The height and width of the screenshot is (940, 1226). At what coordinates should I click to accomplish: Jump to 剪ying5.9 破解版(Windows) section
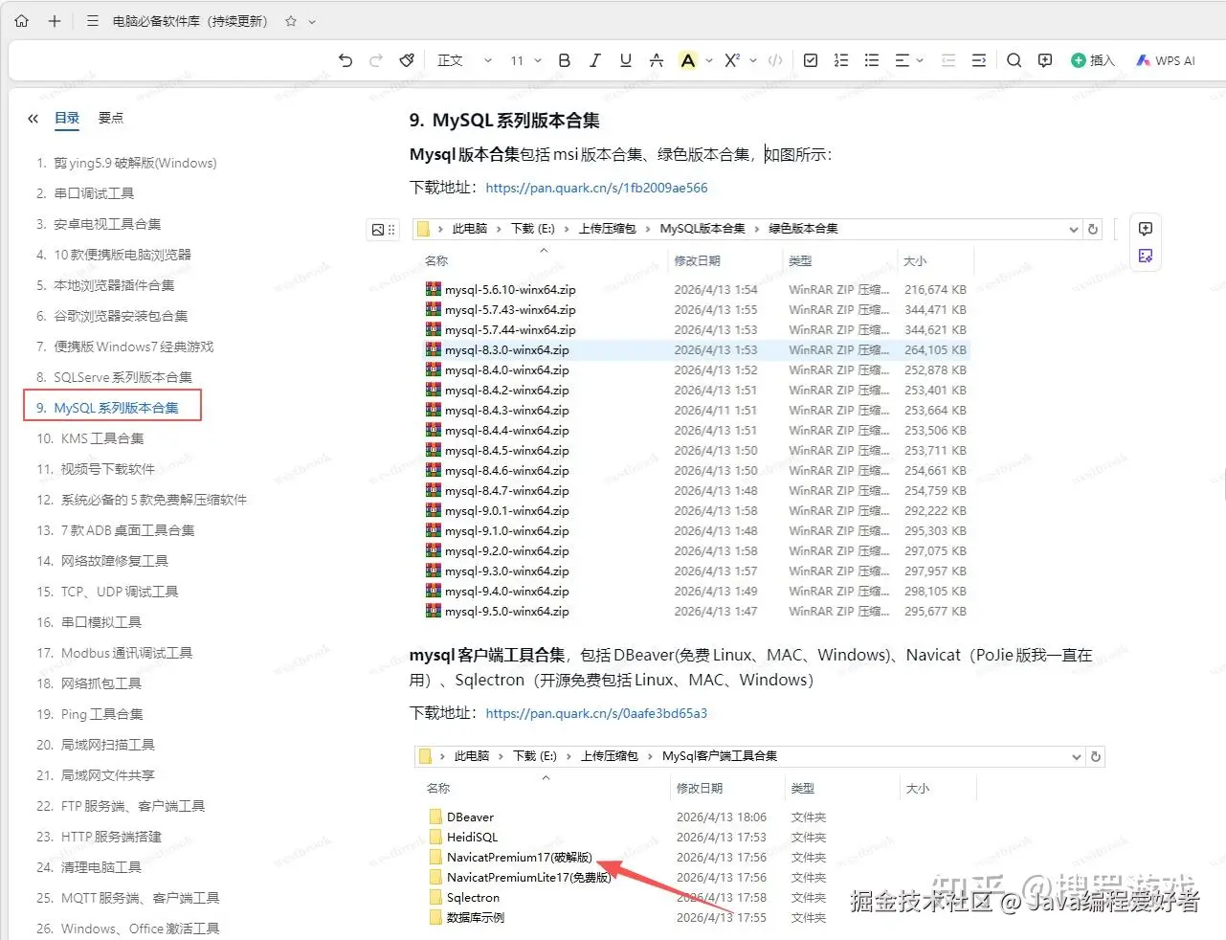click(135, 163)
